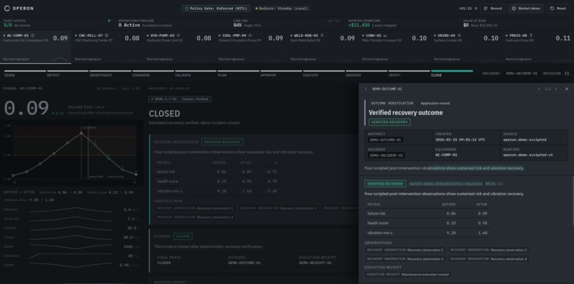The height and width of the screenshot is (284, 574).
Task: Click the icon beside COOL-PMP-09
Action: point(250,35)
